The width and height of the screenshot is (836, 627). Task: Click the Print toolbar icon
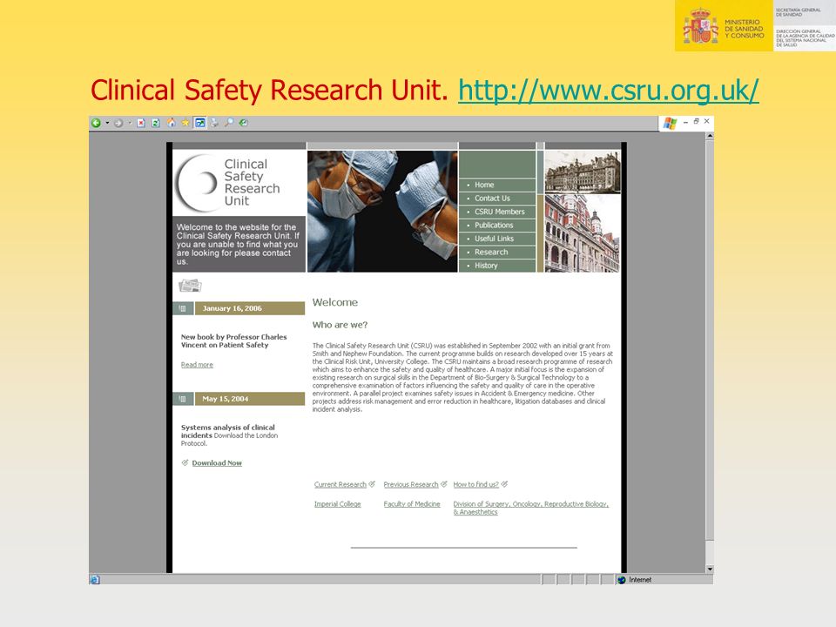pyautogui.click(x=214, y=123)
